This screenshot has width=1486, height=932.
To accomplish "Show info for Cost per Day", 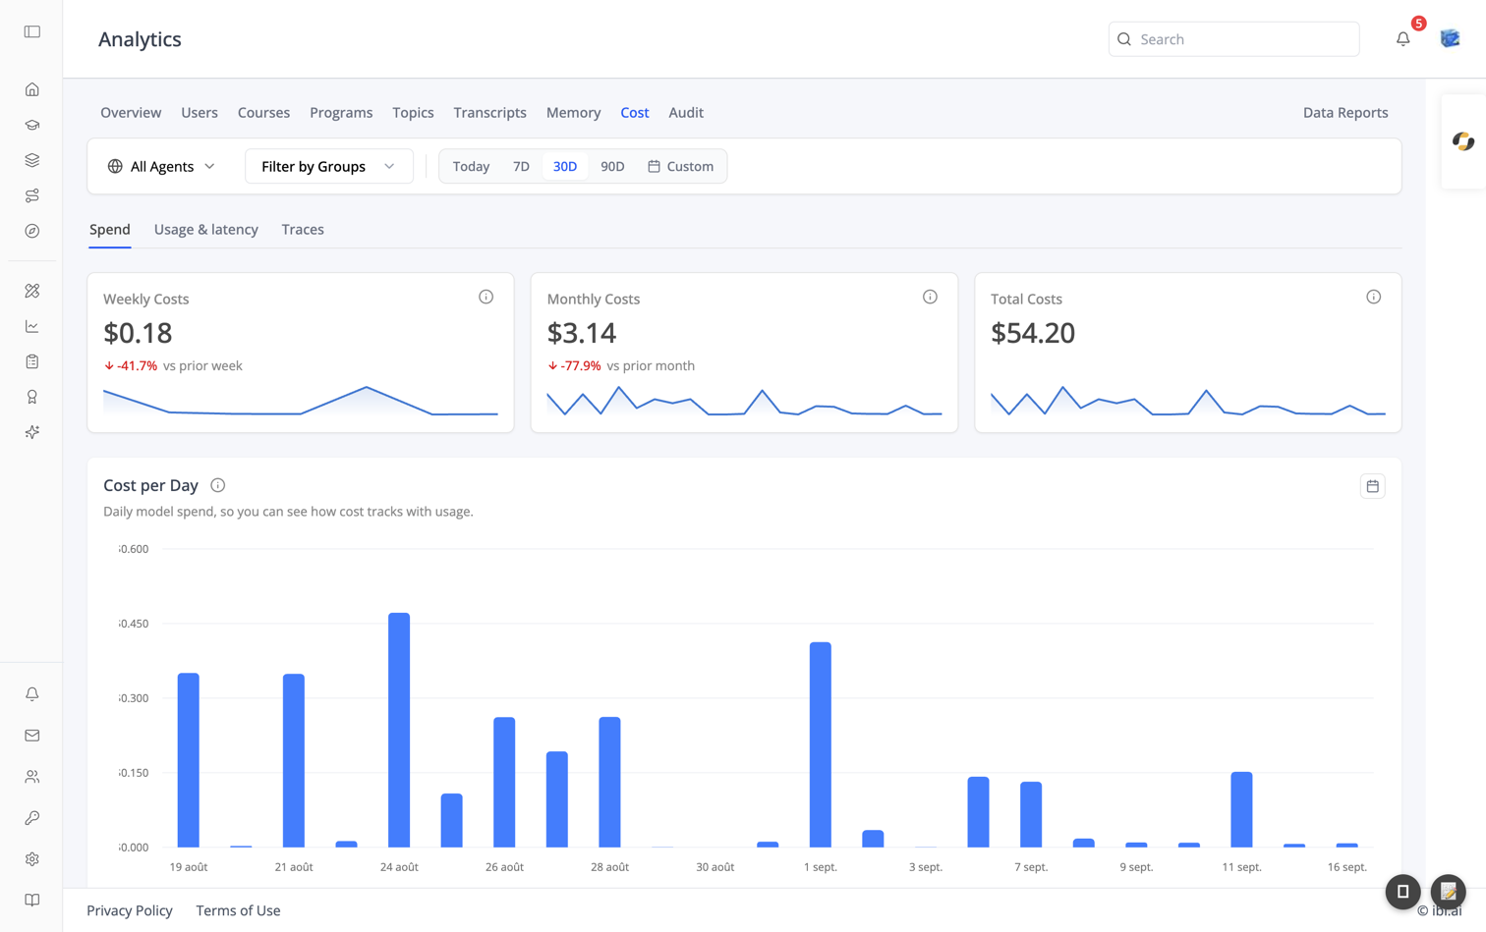I will coord(218,485).
